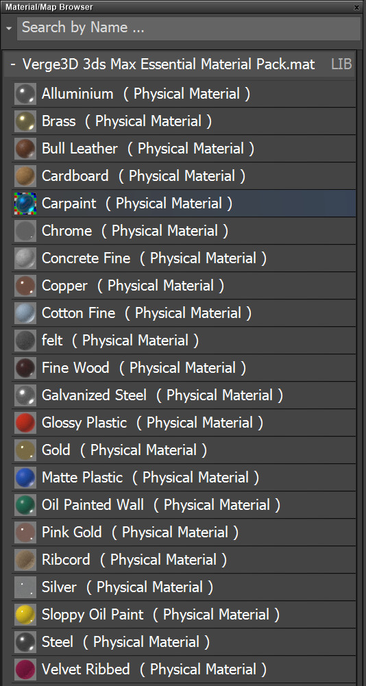Click the Pink Gold sphere icon

[x=25, y=532]
